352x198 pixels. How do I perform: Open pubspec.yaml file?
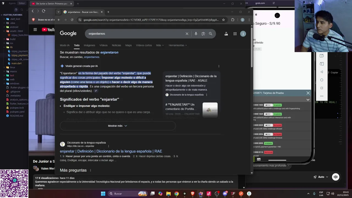[17, 112]
